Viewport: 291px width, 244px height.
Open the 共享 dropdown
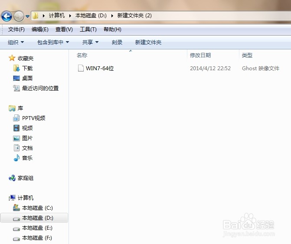click(90, 42)
